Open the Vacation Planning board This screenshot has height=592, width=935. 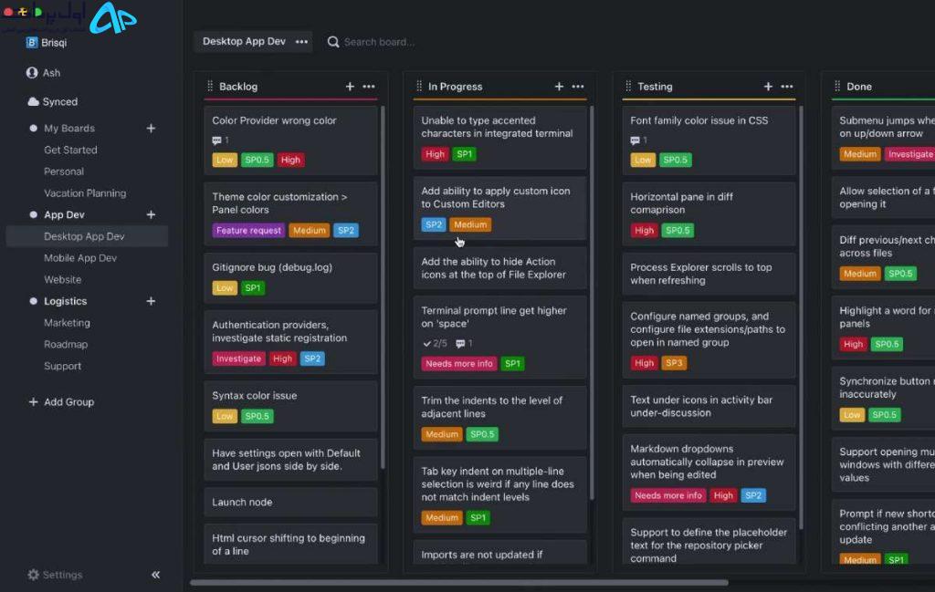pyautogui.click(x=85, y=193)
